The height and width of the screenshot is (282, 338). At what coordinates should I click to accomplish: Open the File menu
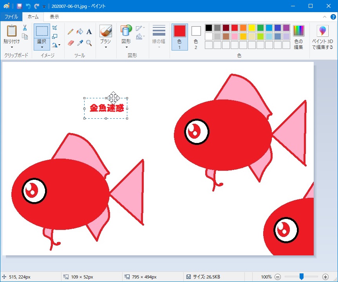[x=11, y=17]
